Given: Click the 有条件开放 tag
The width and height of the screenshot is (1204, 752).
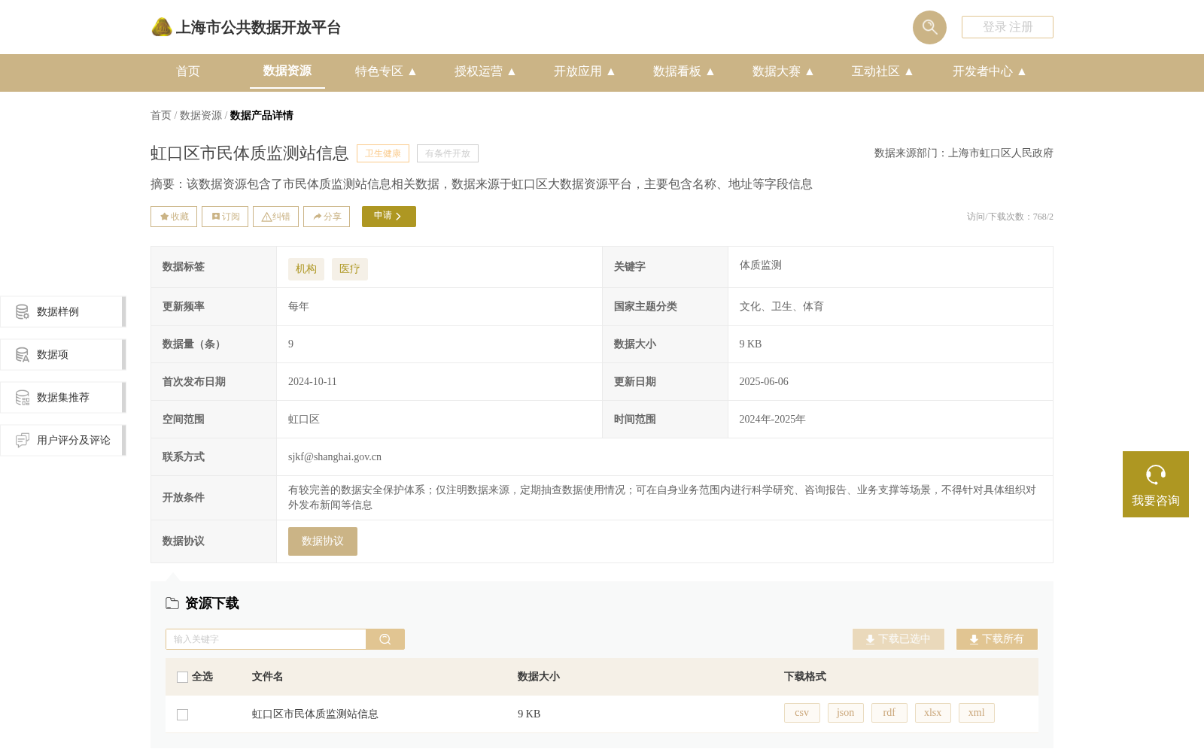Looking at the screenshot, I should (448, 153).
